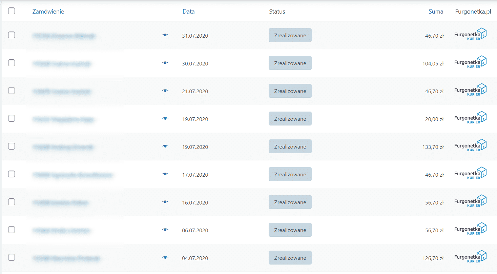Click Furgonetka Kurier logo in 133,70 zł row
Screen dimensions: 497x274
tap(470, 146)
